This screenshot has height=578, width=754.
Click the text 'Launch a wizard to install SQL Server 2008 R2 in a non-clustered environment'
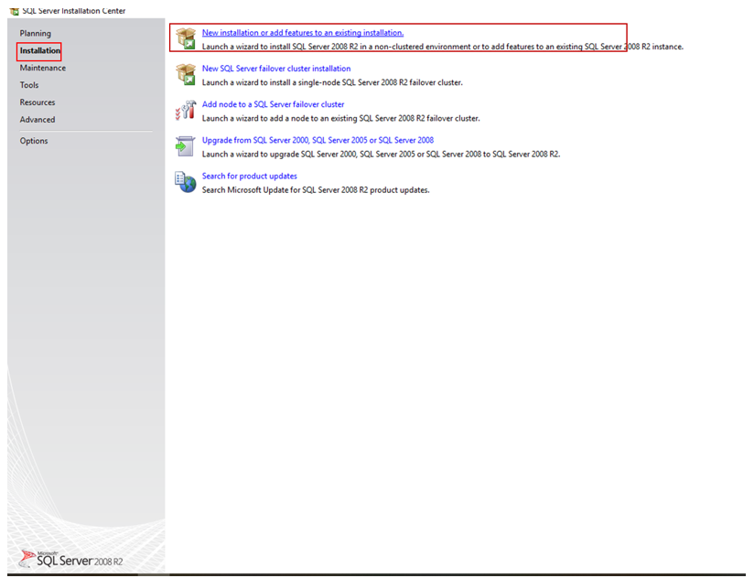(x=336, y=47)
